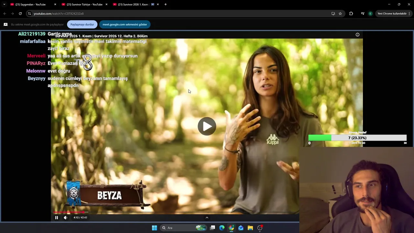This screenshot has height=233, width=414.
Task: Click meet.google.com sekmesini göster button
Action: pos(125,24)
